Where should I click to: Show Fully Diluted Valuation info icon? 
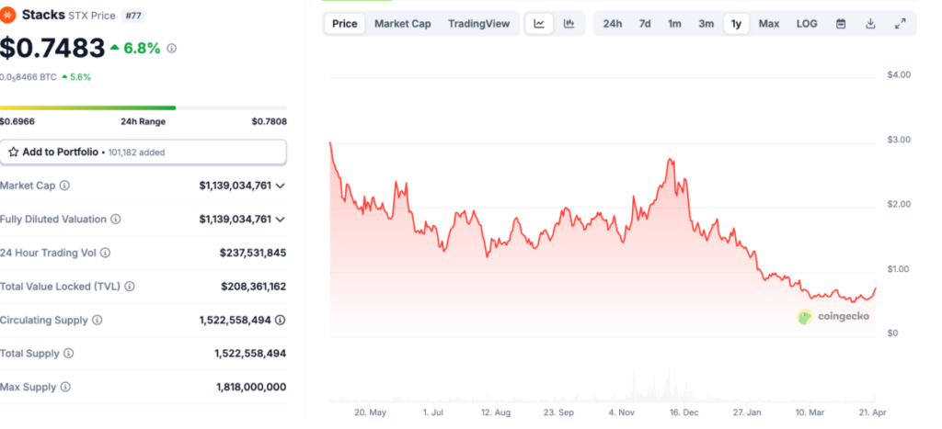coord(115,219)
